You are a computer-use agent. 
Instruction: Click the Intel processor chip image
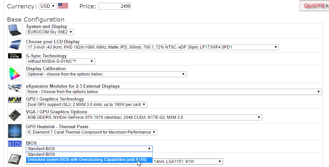(15, 160)
